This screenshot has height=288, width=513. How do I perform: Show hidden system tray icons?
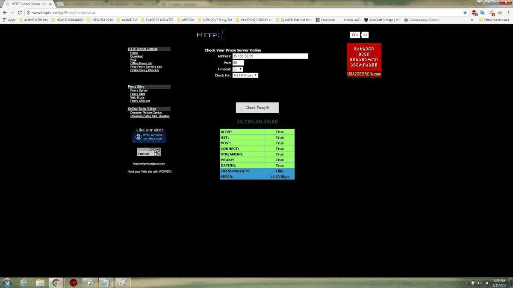(x=466, y=283)
